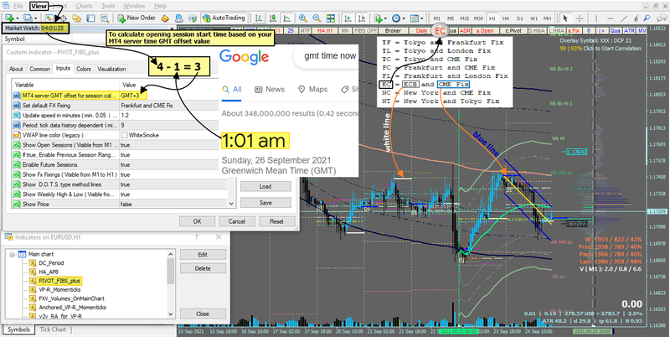Screen dimensions: 670x337
Task: Toggle the chart Auto Scroll icon
Action: (348, 18)
